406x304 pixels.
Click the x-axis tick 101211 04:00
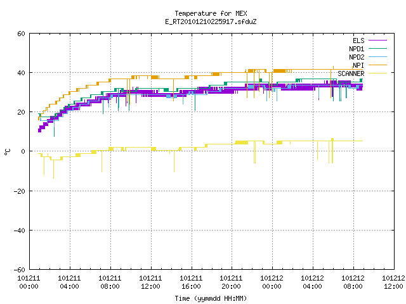click(69, 282)
